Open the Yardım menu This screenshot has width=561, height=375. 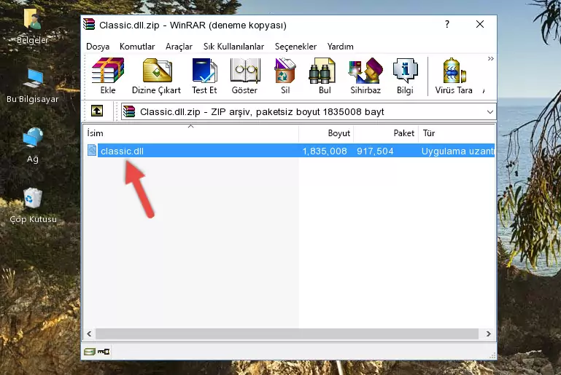340,47
